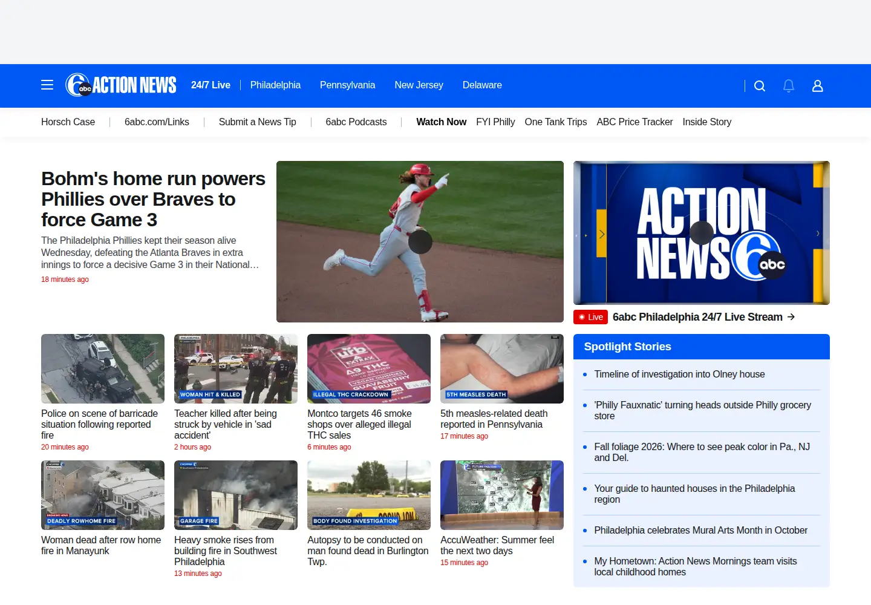Go to Submit a News Tip
Viewport: 871px width, 605px height.
pos(257,122)
